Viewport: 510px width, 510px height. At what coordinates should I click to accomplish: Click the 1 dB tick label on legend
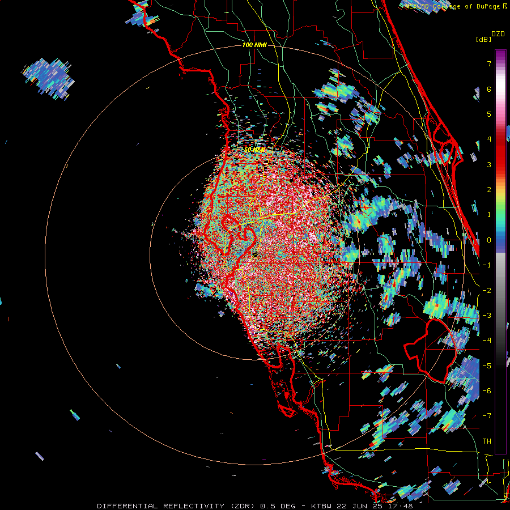click(x=489, y=215)
